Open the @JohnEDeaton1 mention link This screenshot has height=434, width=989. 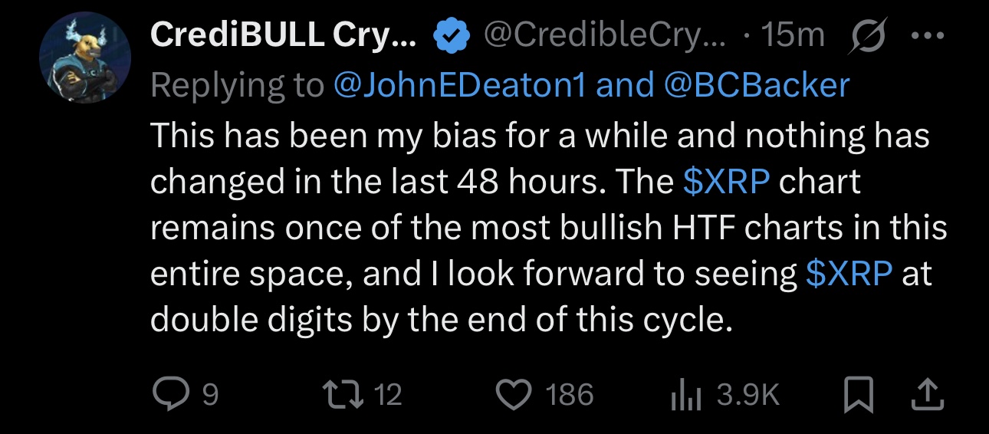point(459,84)
